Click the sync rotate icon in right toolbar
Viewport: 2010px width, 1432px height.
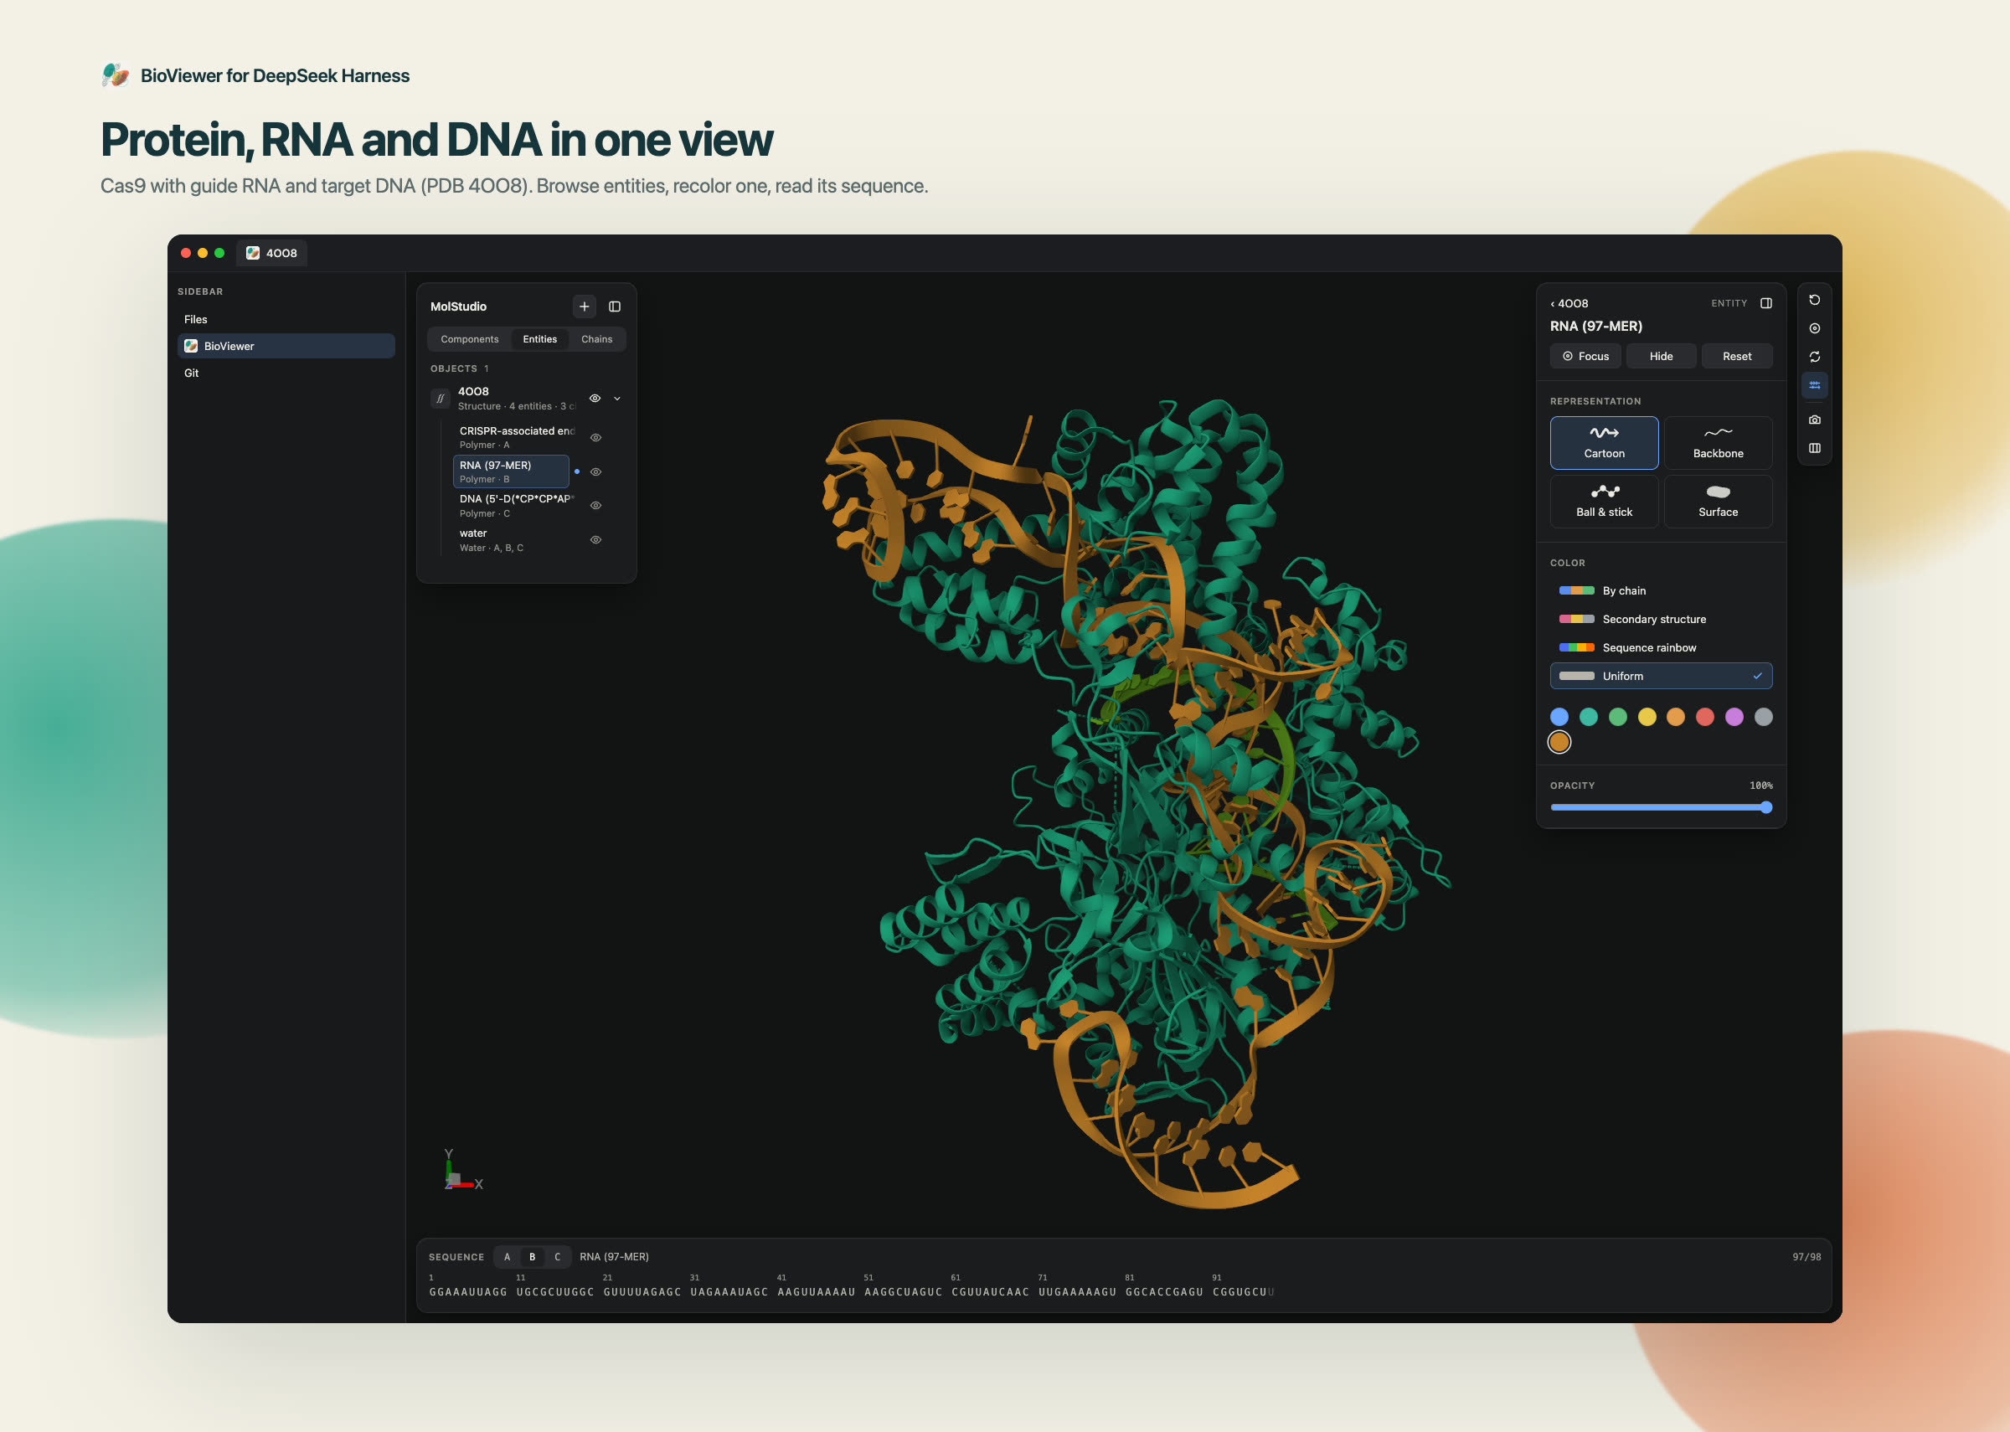(x=1814, y=357)
